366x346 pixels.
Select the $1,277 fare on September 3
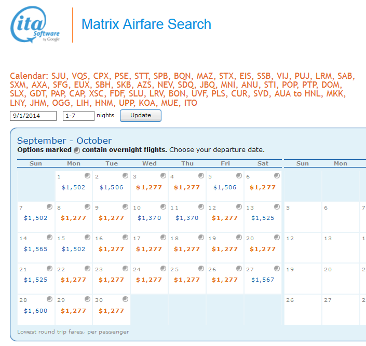tap(149, 187)
